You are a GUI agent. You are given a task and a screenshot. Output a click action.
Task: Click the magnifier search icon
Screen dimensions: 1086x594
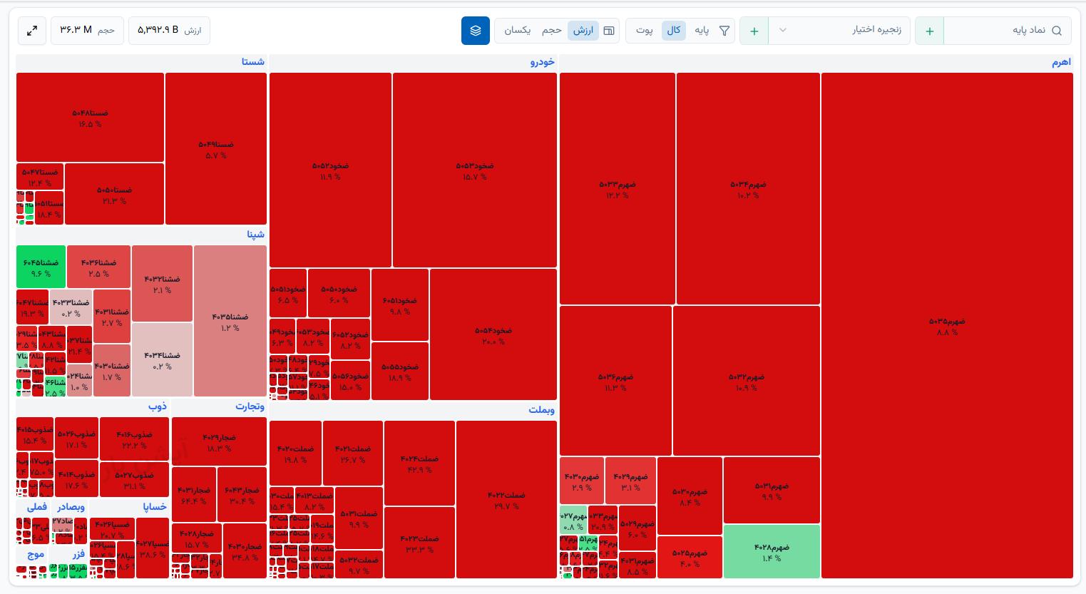(x=1057, y=31)
